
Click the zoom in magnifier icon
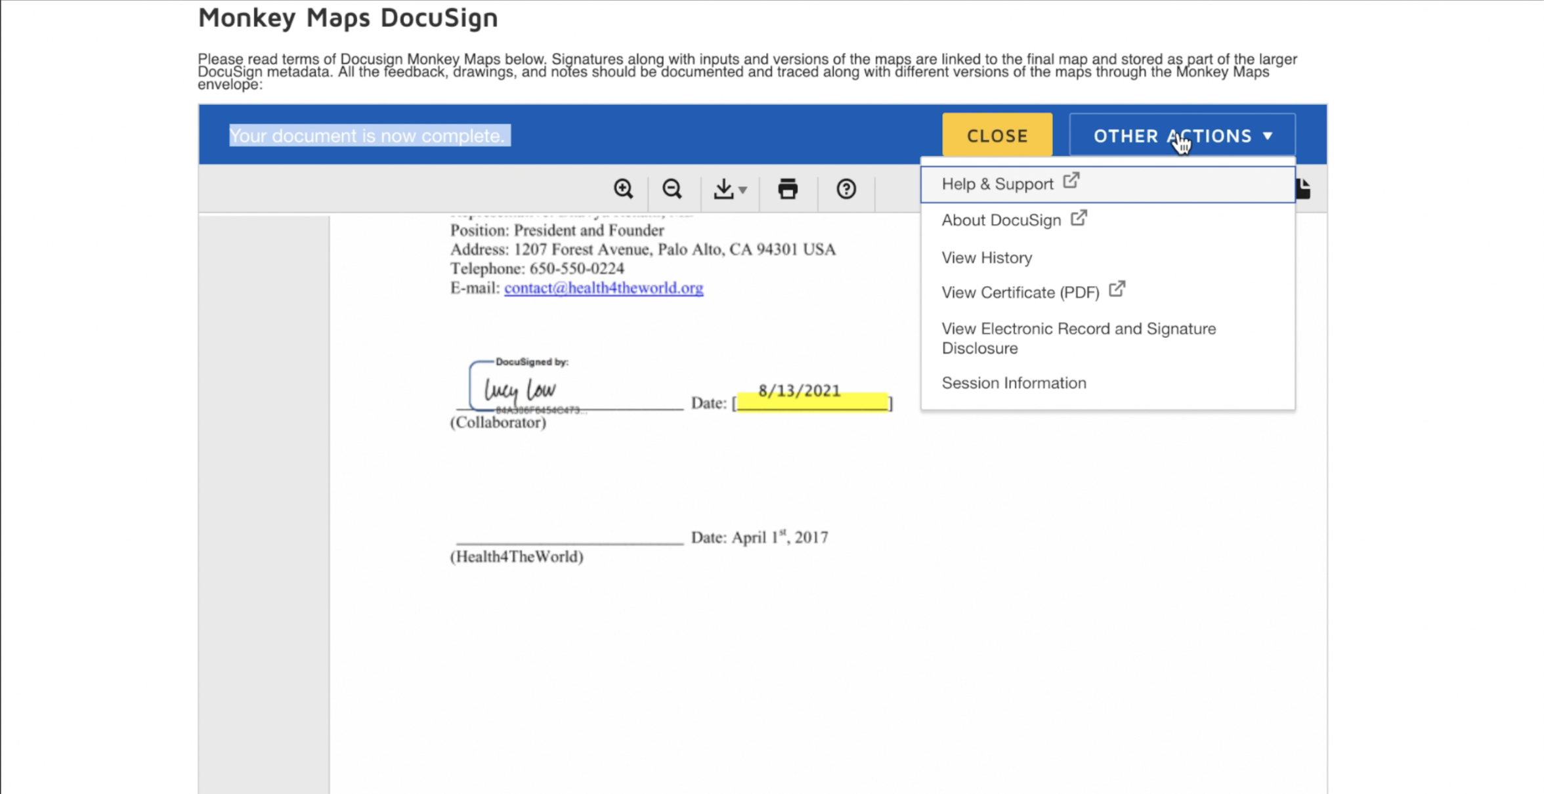click(x=623, y=189)
